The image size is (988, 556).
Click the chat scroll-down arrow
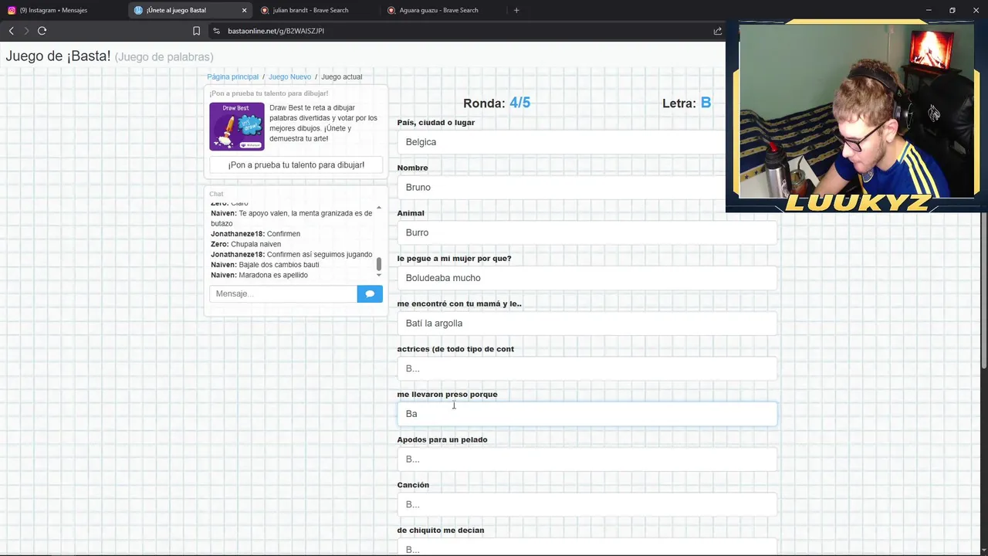[x=378, y=275]
